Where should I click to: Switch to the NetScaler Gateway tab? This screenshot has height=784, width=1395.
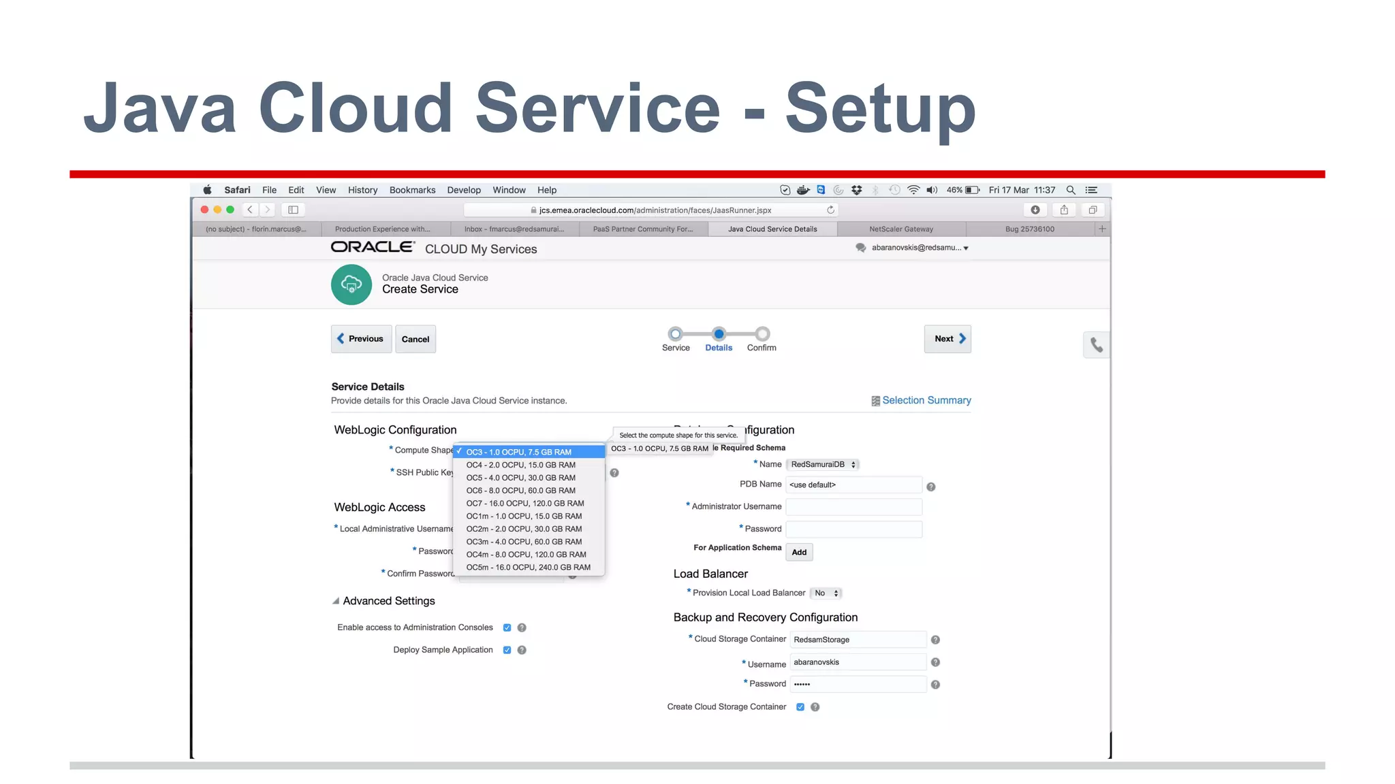901,229
